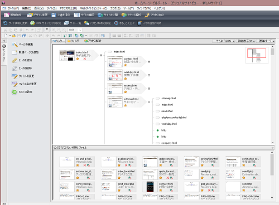The height and width of the screenshot is (205, 279).
Task: Select ページの編集 in navigation panel
Action: (x=22, y=45)
